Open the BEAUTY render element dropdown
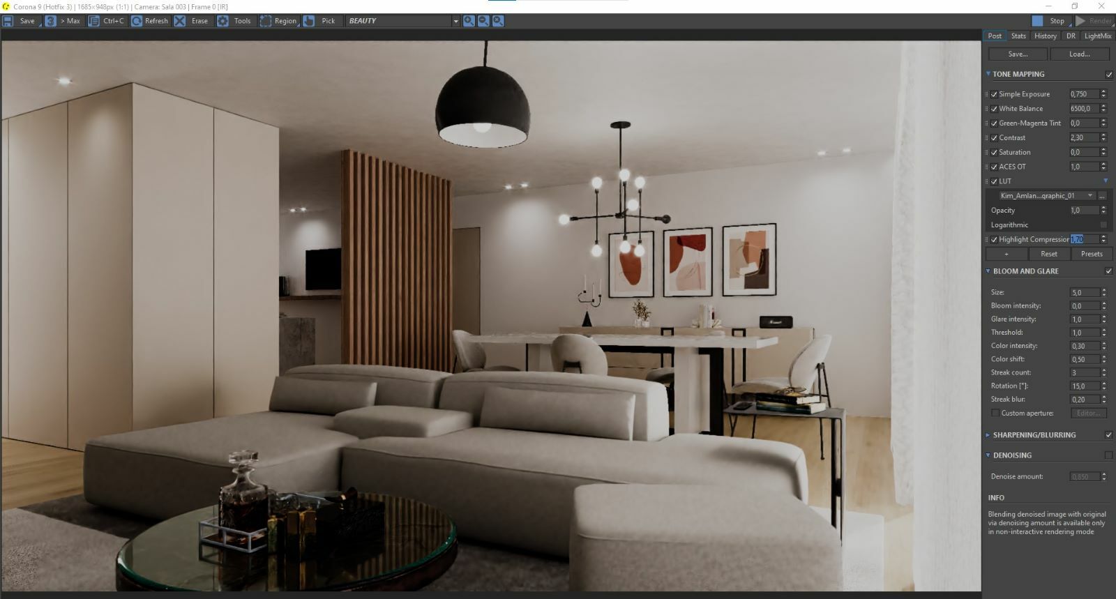The height and width of the screenshot is (599, 1116). [455, 21]
